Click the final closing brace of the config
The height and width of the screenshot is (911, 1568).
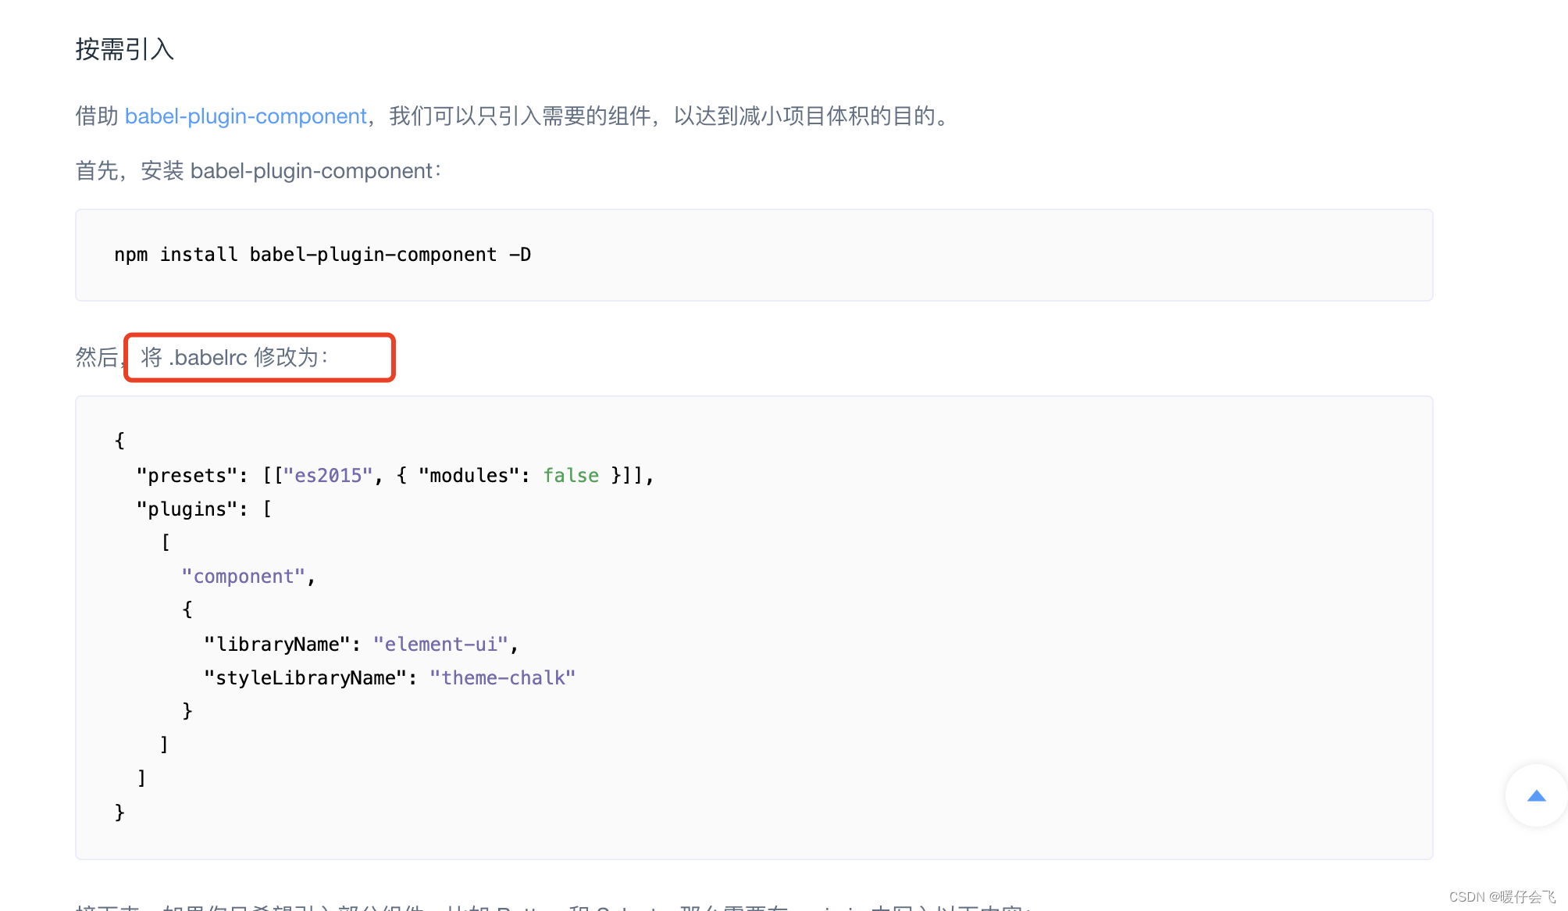click(x=119, y=813)
